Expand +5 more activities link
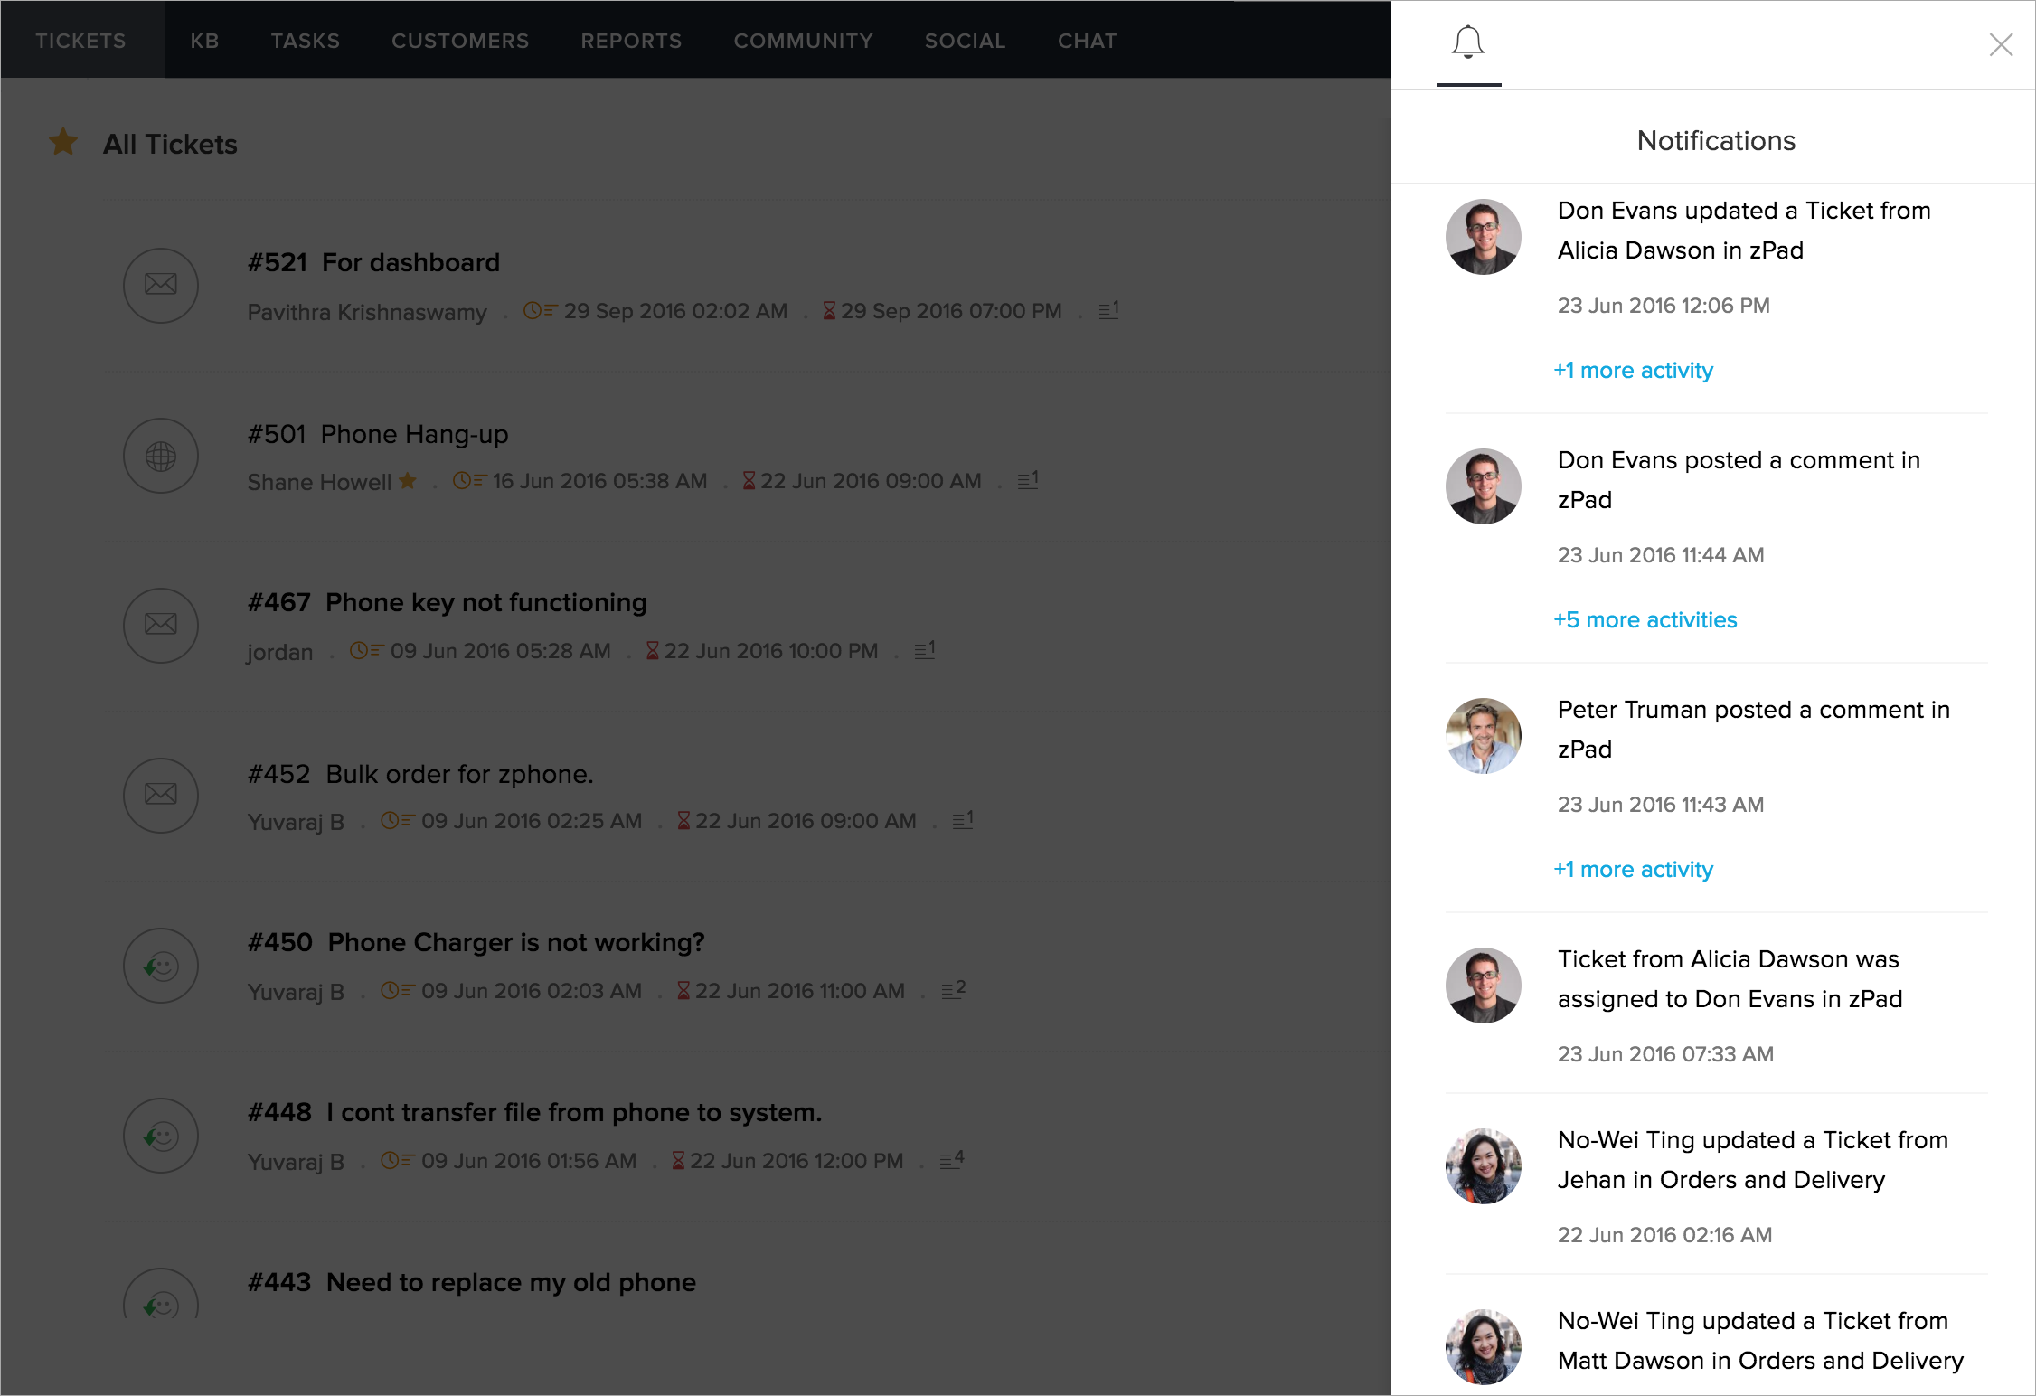The height and width of the screenshot is (1396, 2036). tap(1645, 619)
